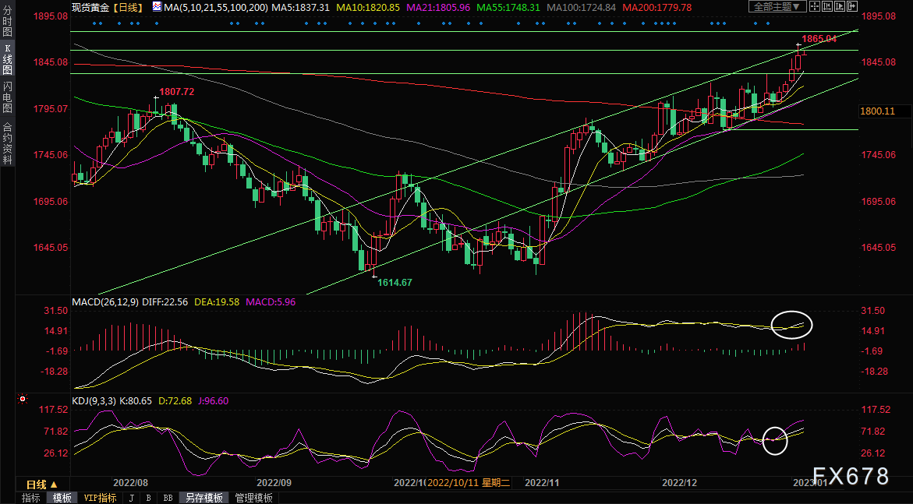Screen dimensions: 913x504
Task: Open the 全部主题 theme dropdown
Action: (x=777, y=7)
